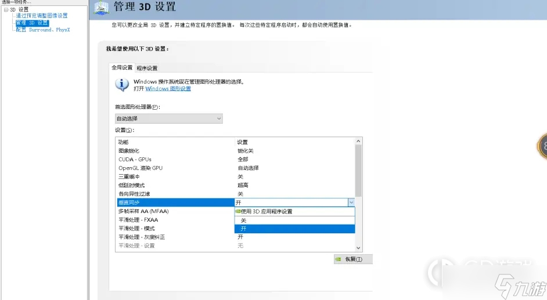Click the 全部 value for CUDA - GPUs
This screenshot has width=547, height=300.
(x=243, y=159)
